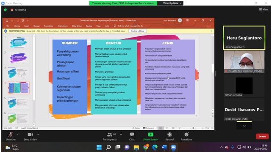Click the green encryption shield icon
272x153 pixels.
tap(6, 10)
